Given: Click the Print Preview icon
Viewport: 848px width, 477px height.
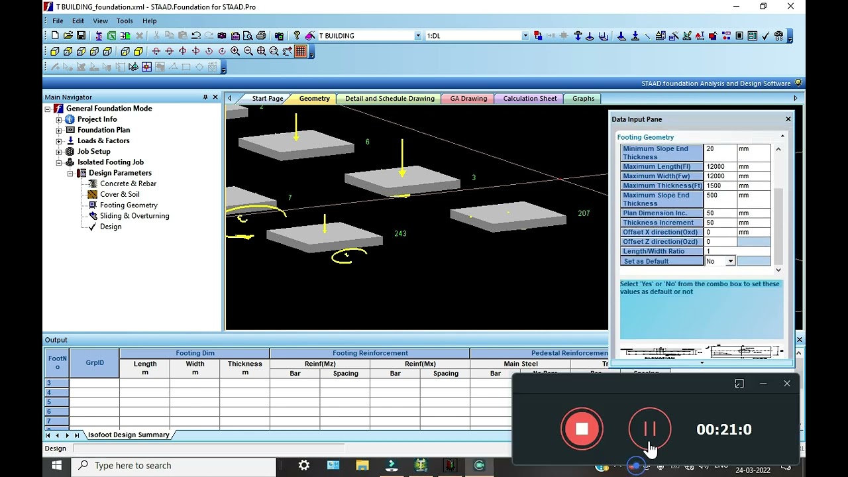Looking at the screenshot, I should tap(248, 36).
